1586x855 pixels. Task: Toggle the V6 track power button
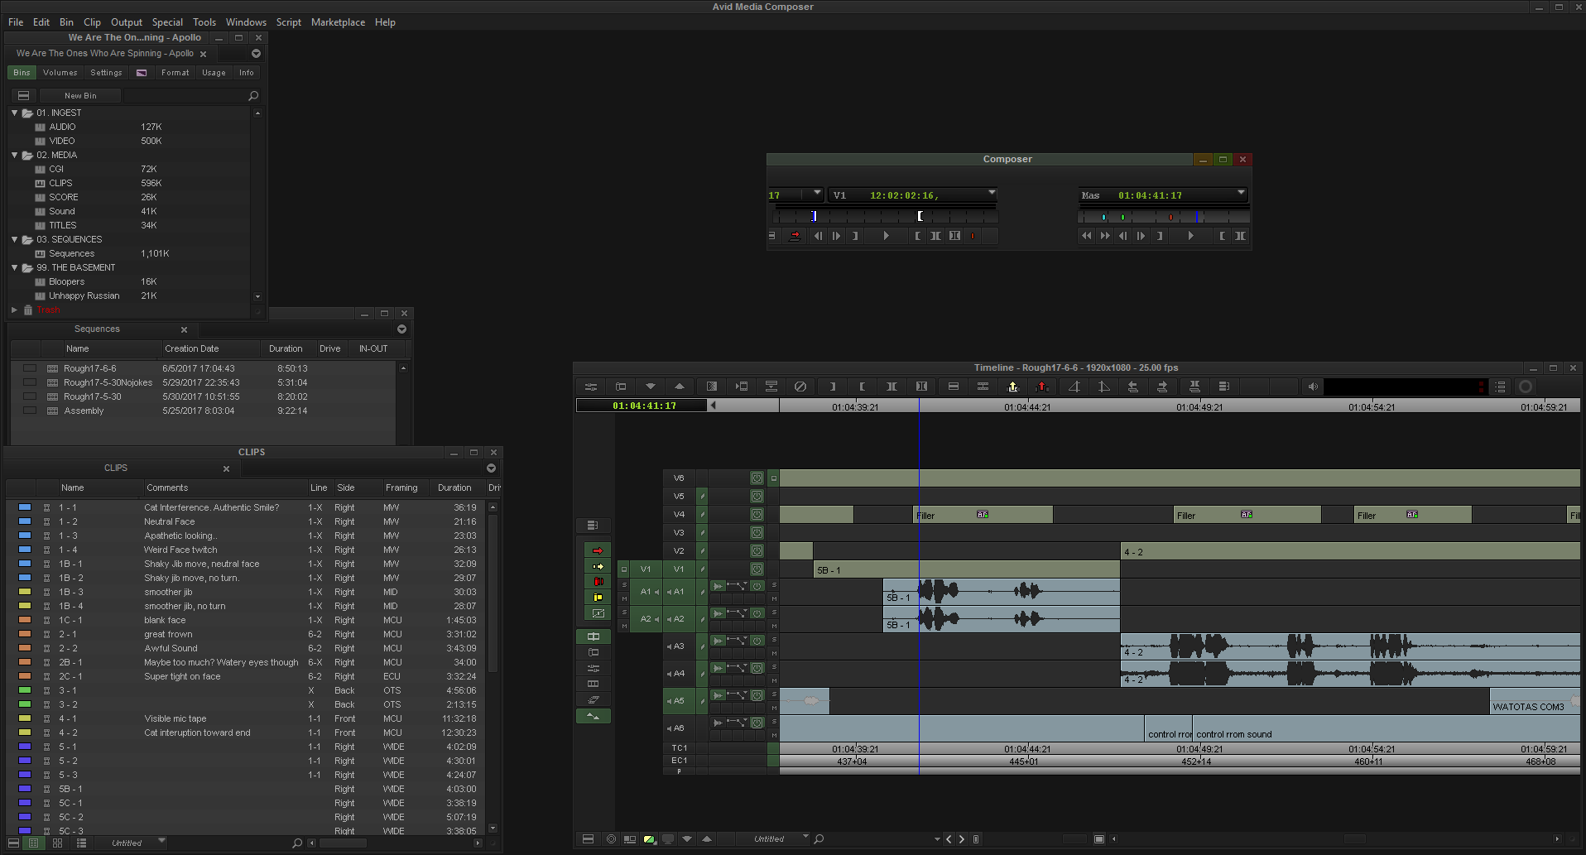tap(757, 478)
